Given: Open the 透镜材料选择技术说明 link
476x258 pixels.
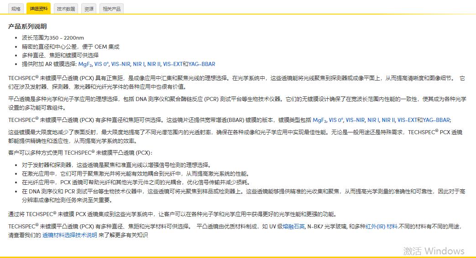Looking at the screenshot, I should click(x=70, y=235).
